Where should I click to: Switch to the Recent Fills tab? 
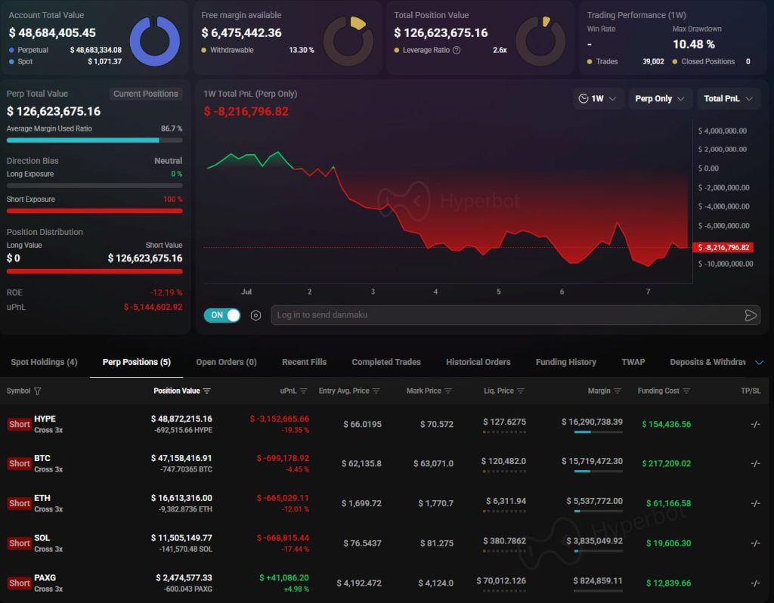pyautogui.click(x=304, y=362)
